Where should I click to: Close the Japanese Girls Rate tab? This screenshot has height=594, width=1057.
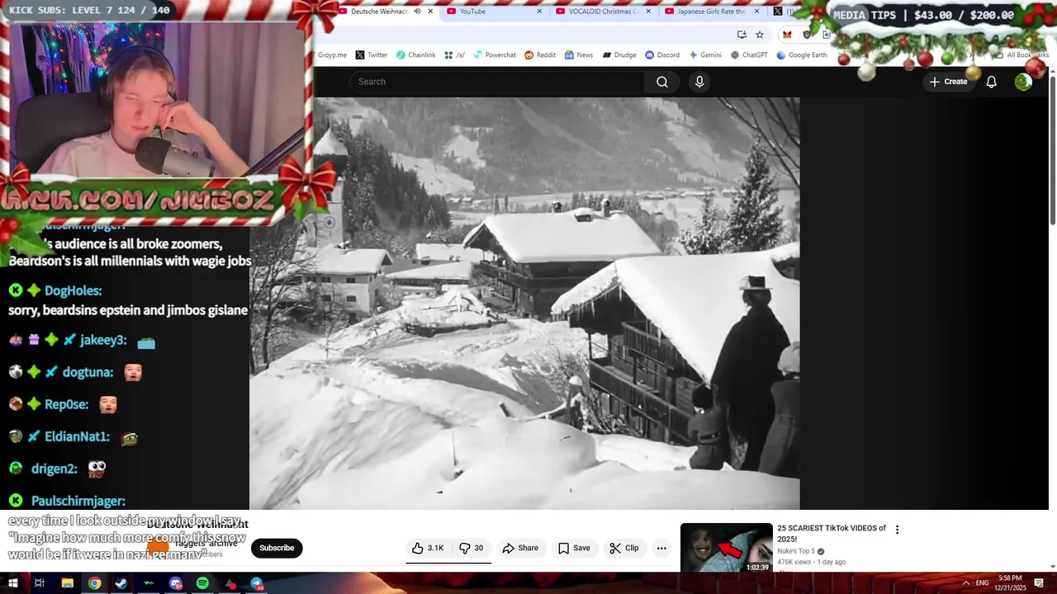pos(756,12)
